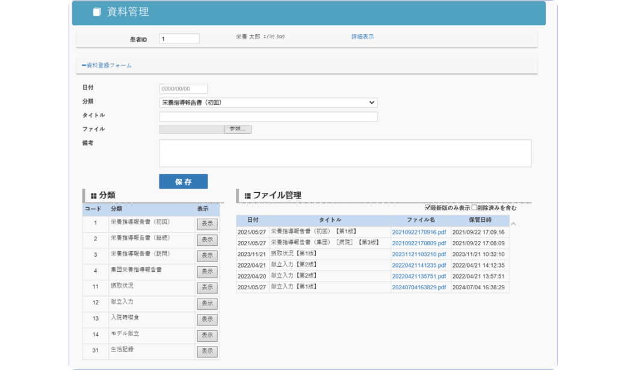Click 表示 button for 摂取状況 category
Image resolution: width=627 pixels, height=370 pixels.
coord(207,288)
